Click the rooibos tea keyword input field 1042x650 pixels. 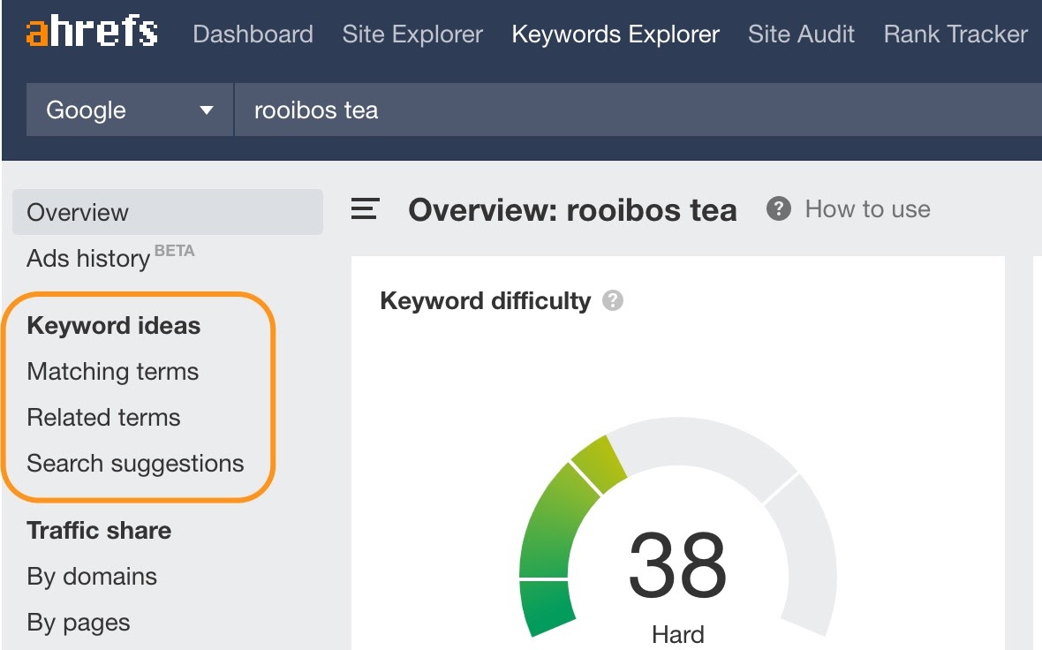[638, 110]
